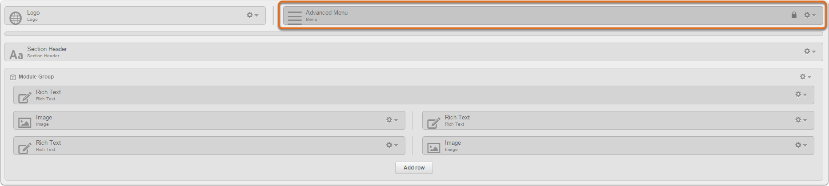Click the cube icon beside Module Group
Image resolution: width=829 pixels, height=186 pixels.
tap(13, 77)
